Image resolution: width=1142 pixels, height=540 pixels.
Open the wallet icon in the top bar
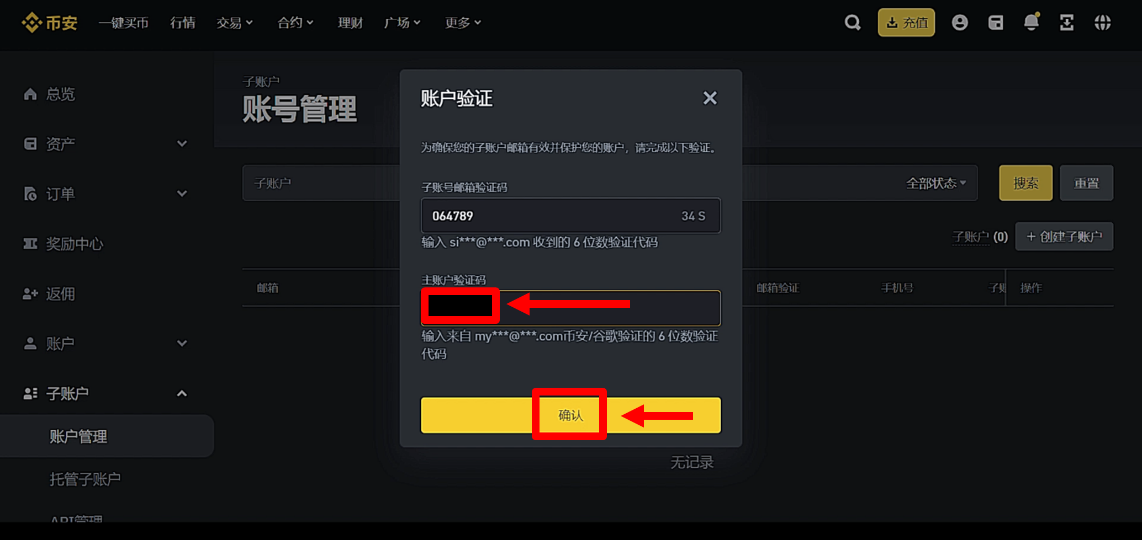pyautogui.click(x=995, y=22)
